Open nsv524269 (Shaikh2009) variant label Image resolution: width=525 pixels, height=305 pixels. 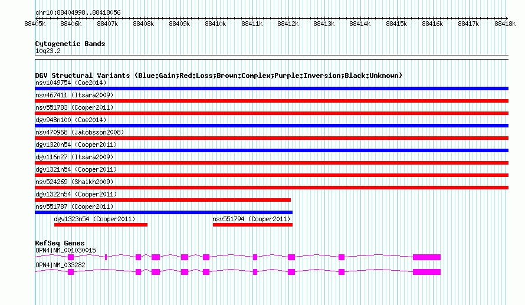point(74,182)
